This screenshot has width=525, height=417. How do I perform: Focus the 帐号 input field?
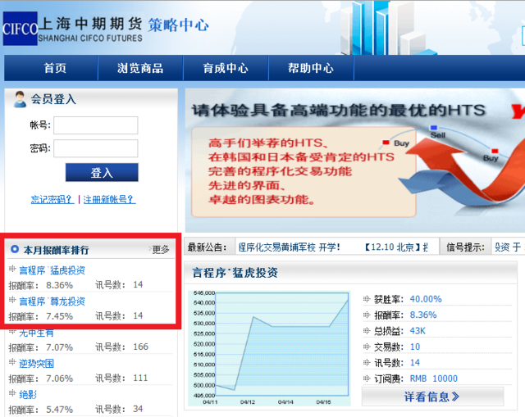pyautogui.click(x=96, y=125)
